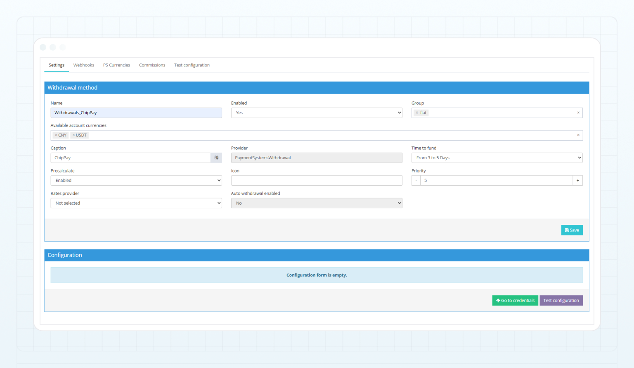
Task: Click the upload arrow on Go to credentials
Action: tap(498, 300)
